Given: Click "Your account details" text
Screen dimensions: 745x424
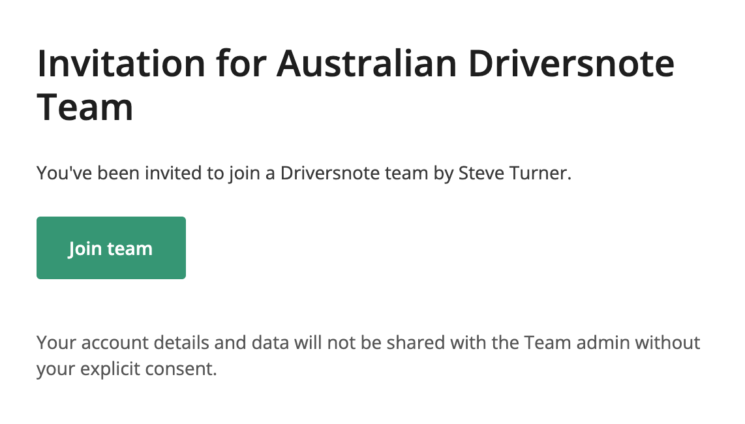Looking at the screenshot, I should (x=123, y=342).
